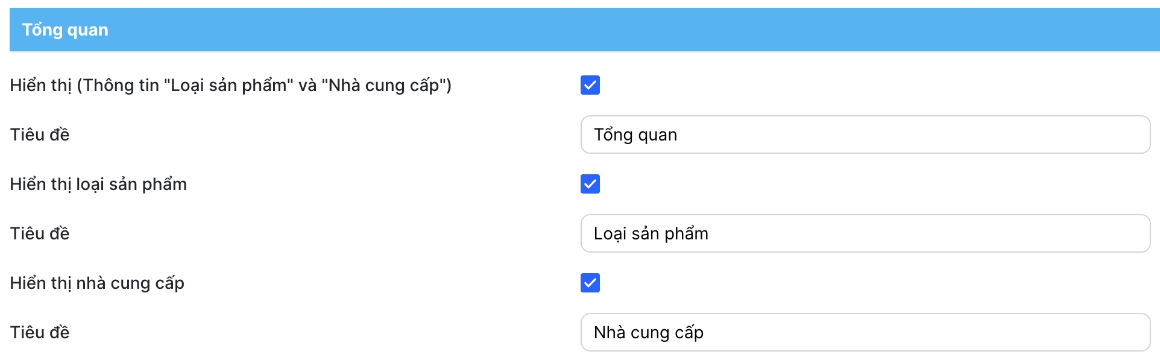Toggle the Hiển thị loại sản phẩm checkbox
1160x363 pixels.
coord(590,184)
